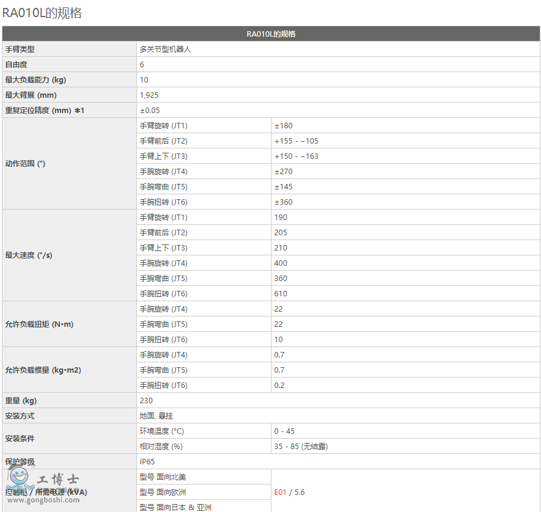Select the 最大速度 (°/s) category cell
541x512 pixels.
tap(29, 255)
